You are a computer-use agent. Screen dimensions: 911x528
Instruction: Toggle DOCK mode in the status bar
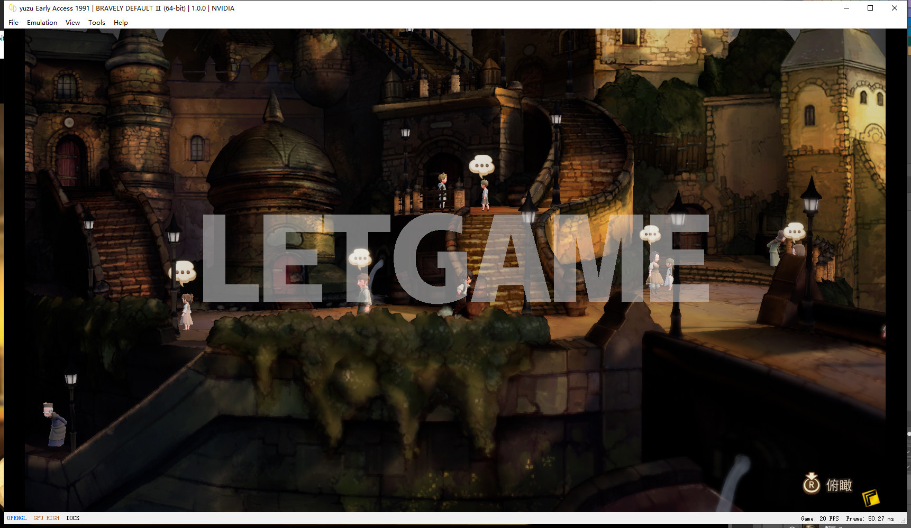(73, 518)
